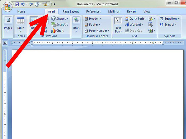Click the Date & Time icon
Image resolution: width=186 pixels, height=139 pixels.
(x=150, y=25)
